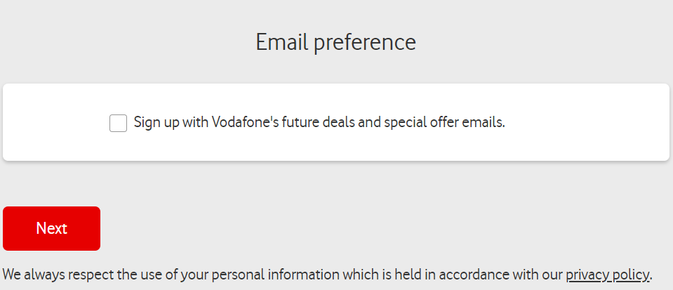Toggle the empty square checkbox in the white card

118,124
